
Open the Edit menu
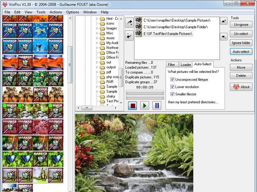(x=17, y=12)
